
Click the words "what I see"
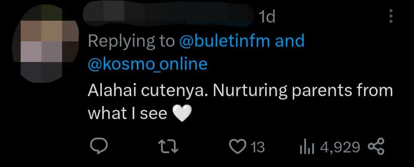click(128, 114)
